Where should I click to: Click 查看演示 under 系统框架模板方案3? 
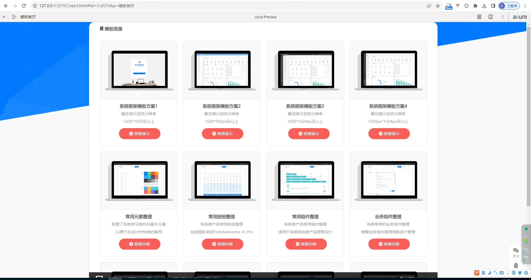click(309, 134)
